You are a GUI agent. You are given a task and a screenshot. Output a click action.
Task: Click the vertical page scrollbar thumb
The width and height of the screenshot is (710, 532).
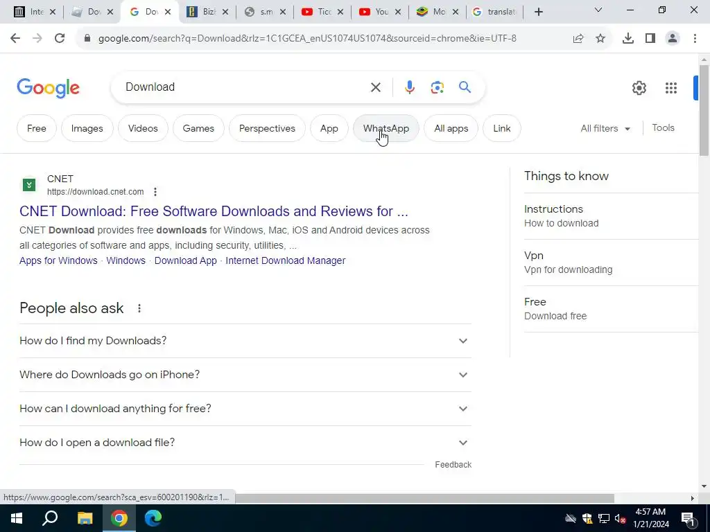click(704, 111)
